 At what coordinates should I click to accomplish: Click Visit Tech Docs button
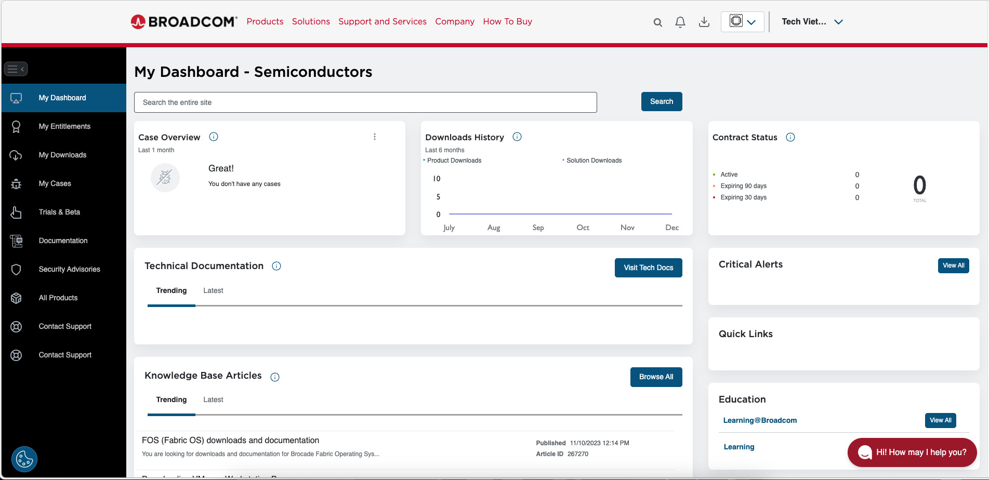649,268
